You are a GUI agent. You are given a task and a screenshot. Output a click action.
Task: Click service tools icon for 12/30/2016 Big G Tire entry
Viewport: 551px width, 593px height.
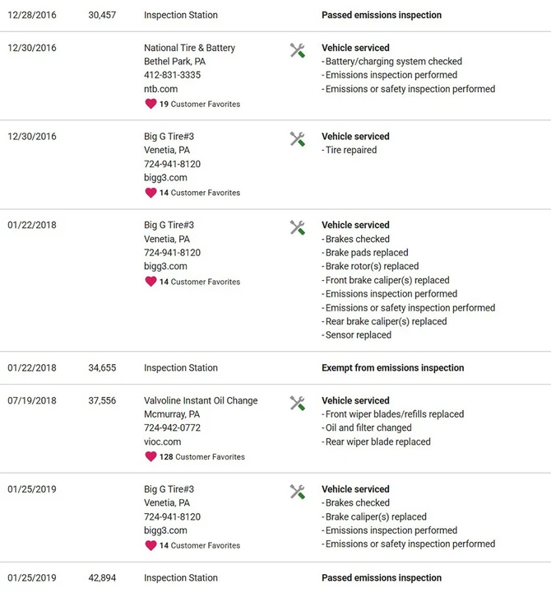[x=298, y=139]
